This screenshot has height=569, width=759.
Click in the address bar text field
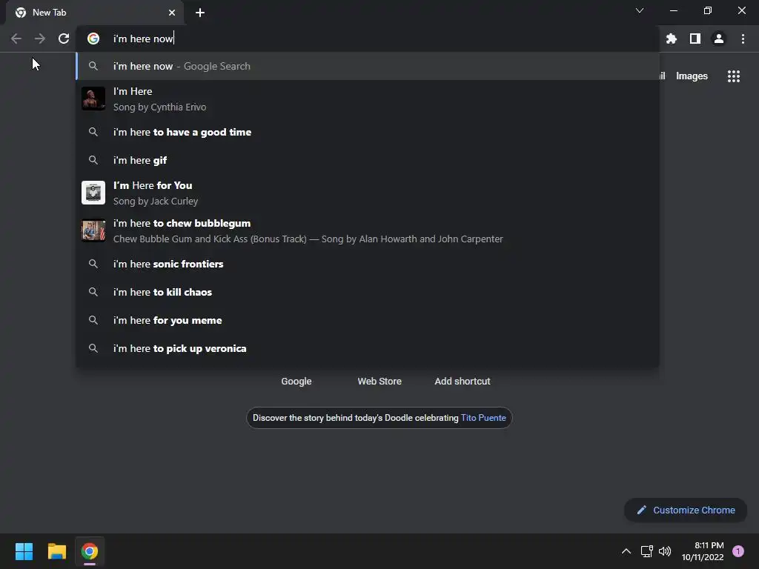point(371,39)
